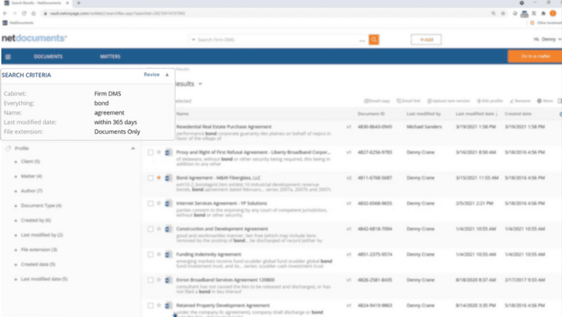Viewport: 562px width, 317px height.
Task: Sort by Name column header
Action: point(183,113)
